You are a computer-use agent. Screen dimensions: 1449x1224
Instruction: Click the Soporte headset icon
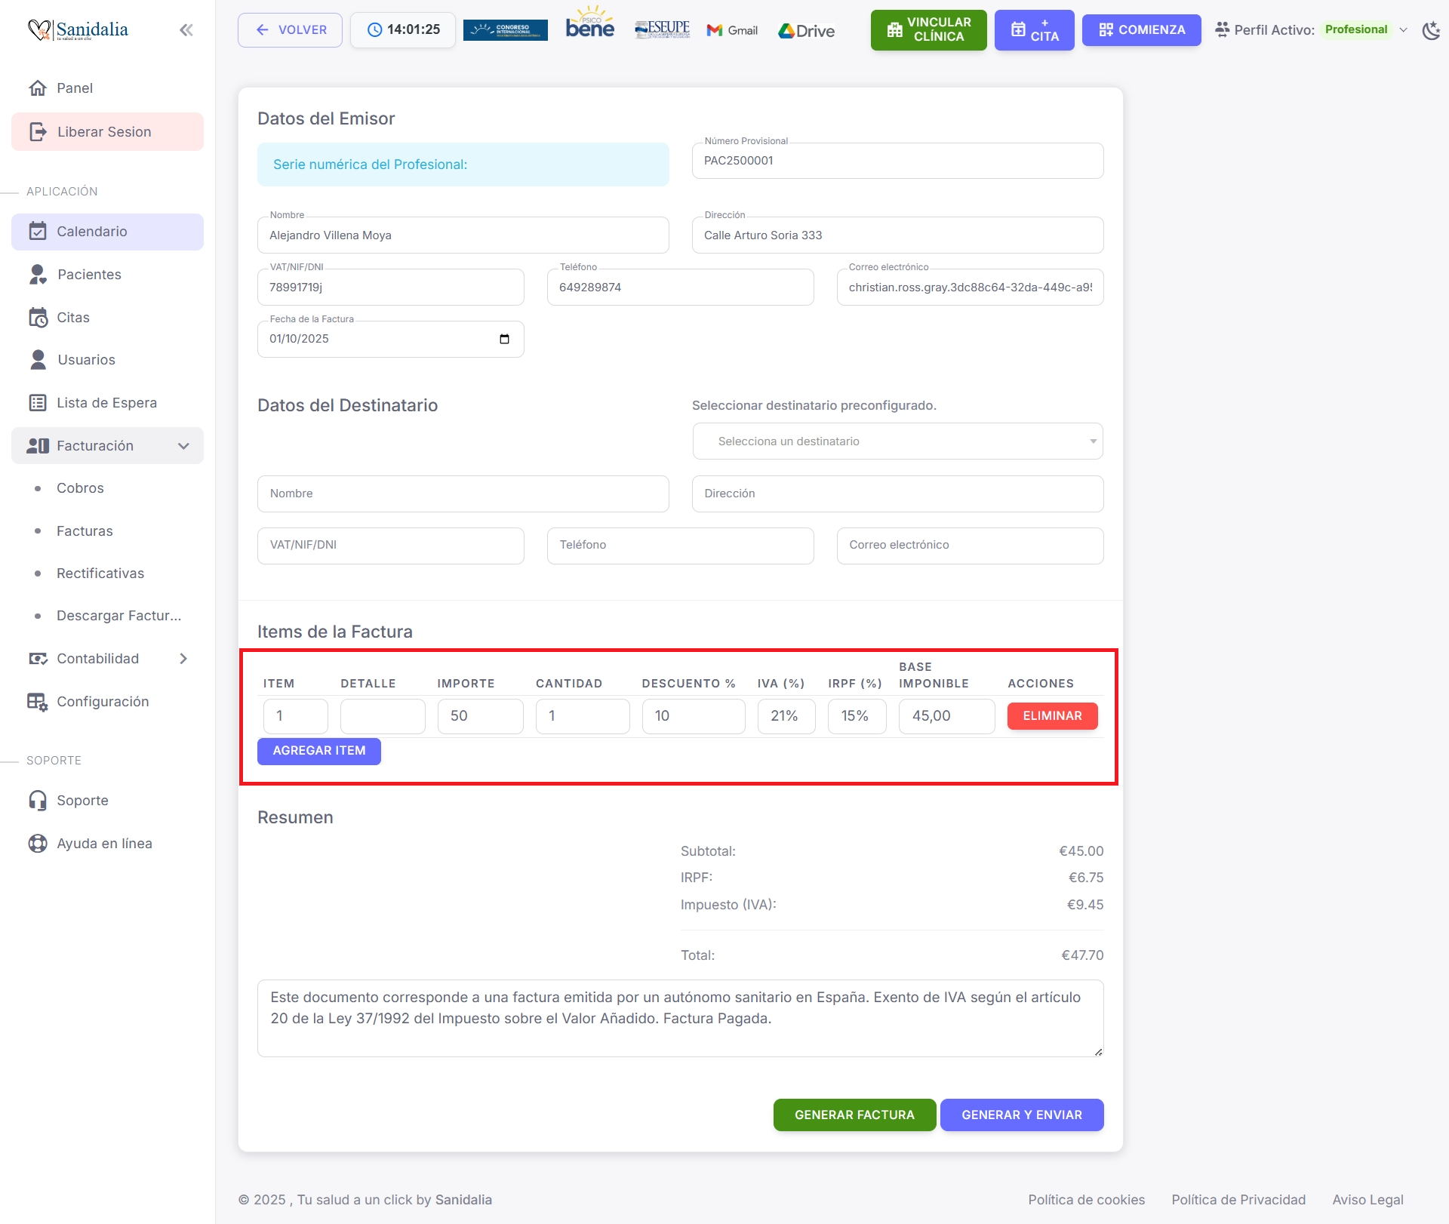38,800
